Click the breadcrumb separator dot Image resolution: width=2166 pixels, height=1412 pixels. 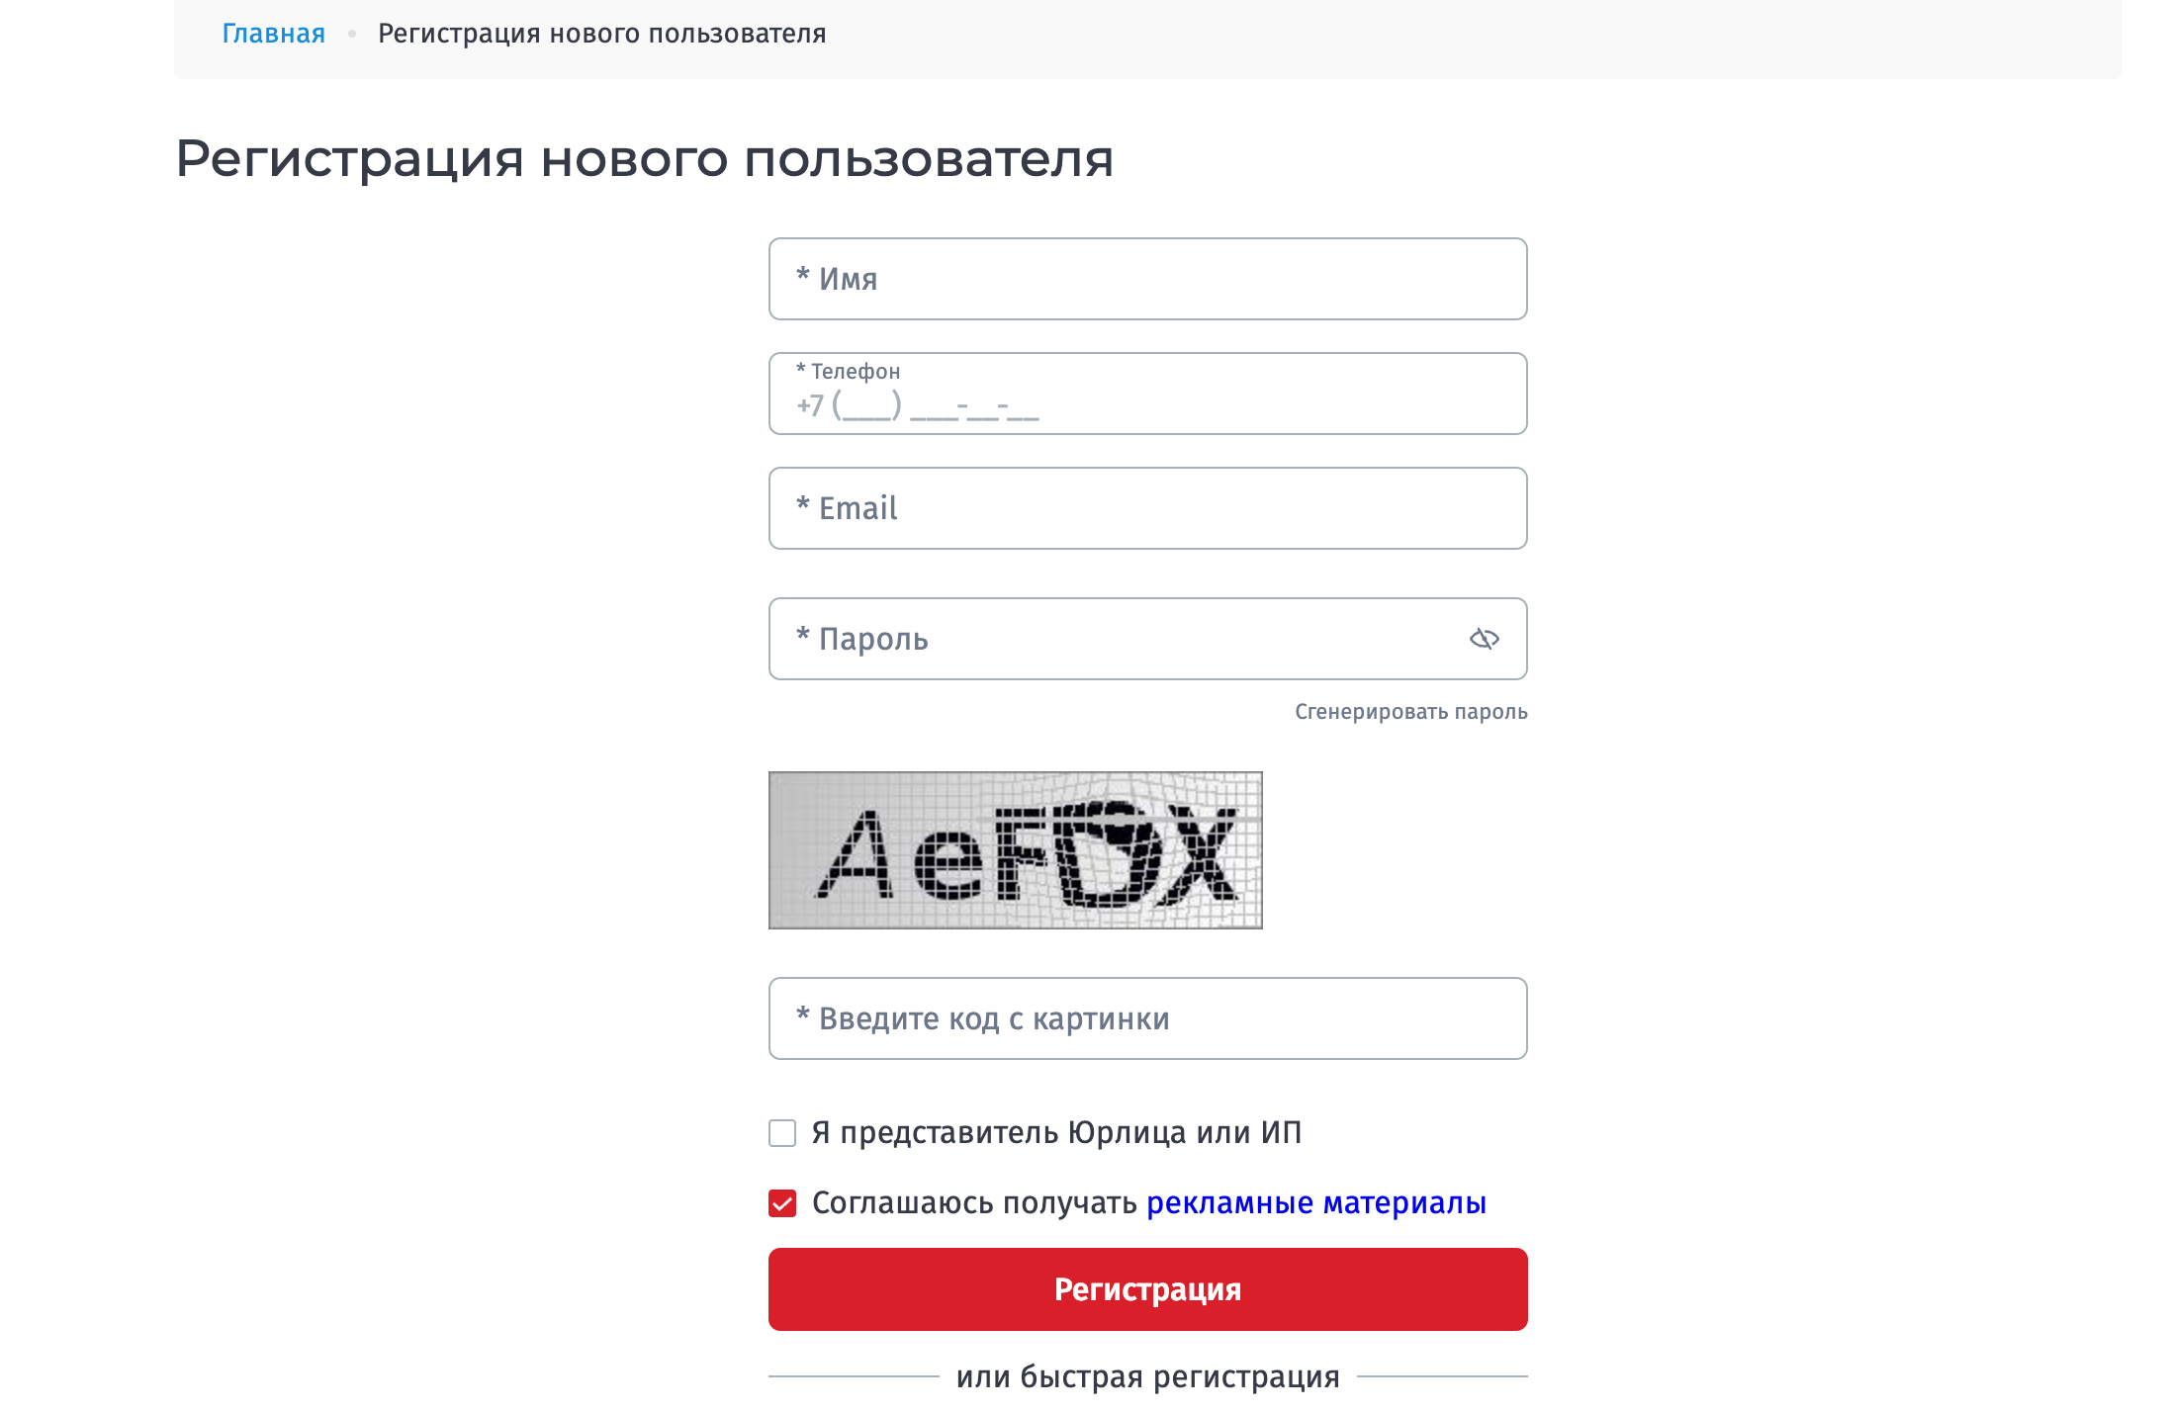pos(351,34)
